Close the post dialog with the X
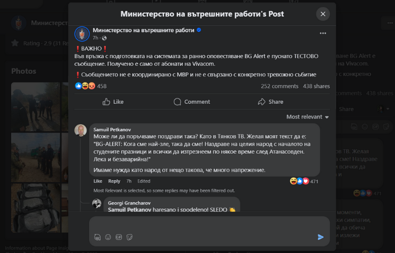395x253 pixels. (323, 14)
